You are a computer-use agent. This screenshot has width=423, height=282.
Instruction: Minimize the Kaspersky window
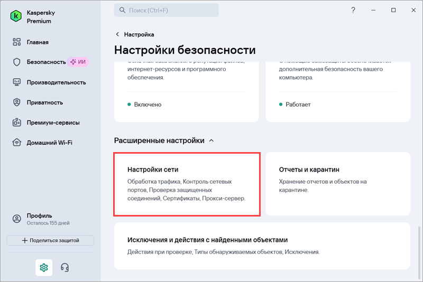tap(373, 10)
